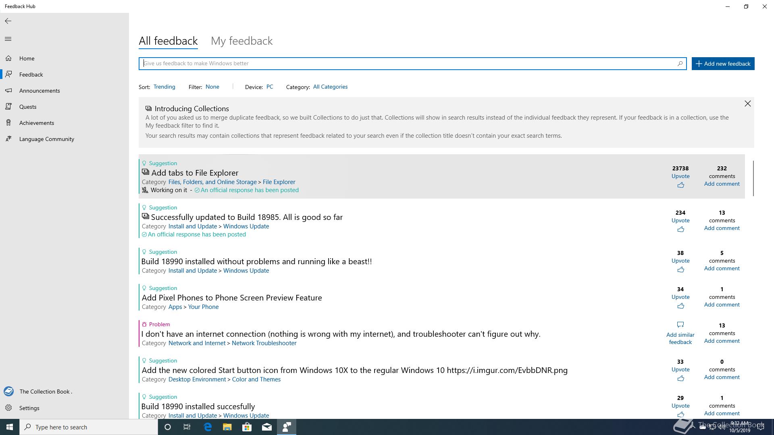The width and height of the screenshot is (774, 435).
Task: Add comment on running like a beast feedback
Action: pyautogui.click(x=722, y=268)
